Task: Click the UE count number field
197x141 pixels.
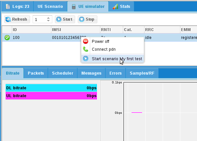Action: click(x=40, y=20)
